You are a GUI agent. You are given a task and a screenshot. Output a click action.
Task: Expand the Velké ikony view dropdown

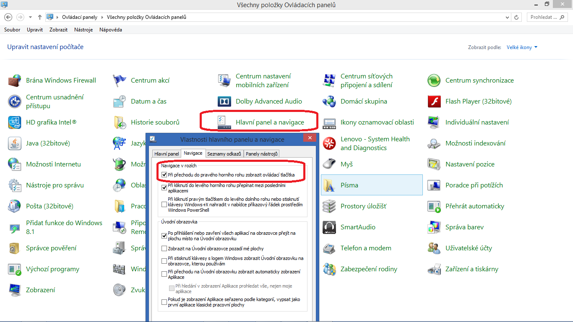(522, 47)
